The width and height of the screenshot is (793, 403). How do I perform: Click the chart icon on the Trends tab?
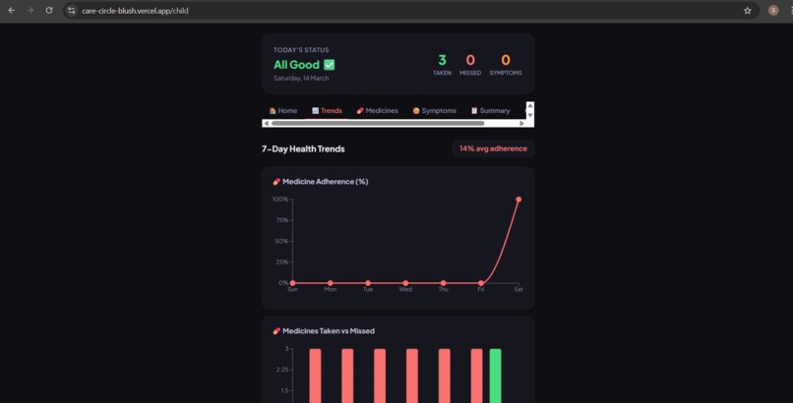click(315, 111)
